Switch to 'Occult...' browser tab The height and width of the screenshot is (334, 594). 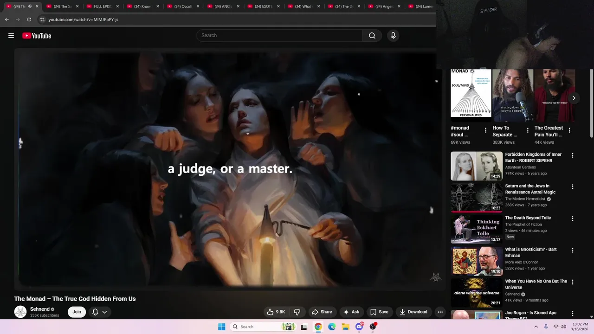tap(183, 6)
